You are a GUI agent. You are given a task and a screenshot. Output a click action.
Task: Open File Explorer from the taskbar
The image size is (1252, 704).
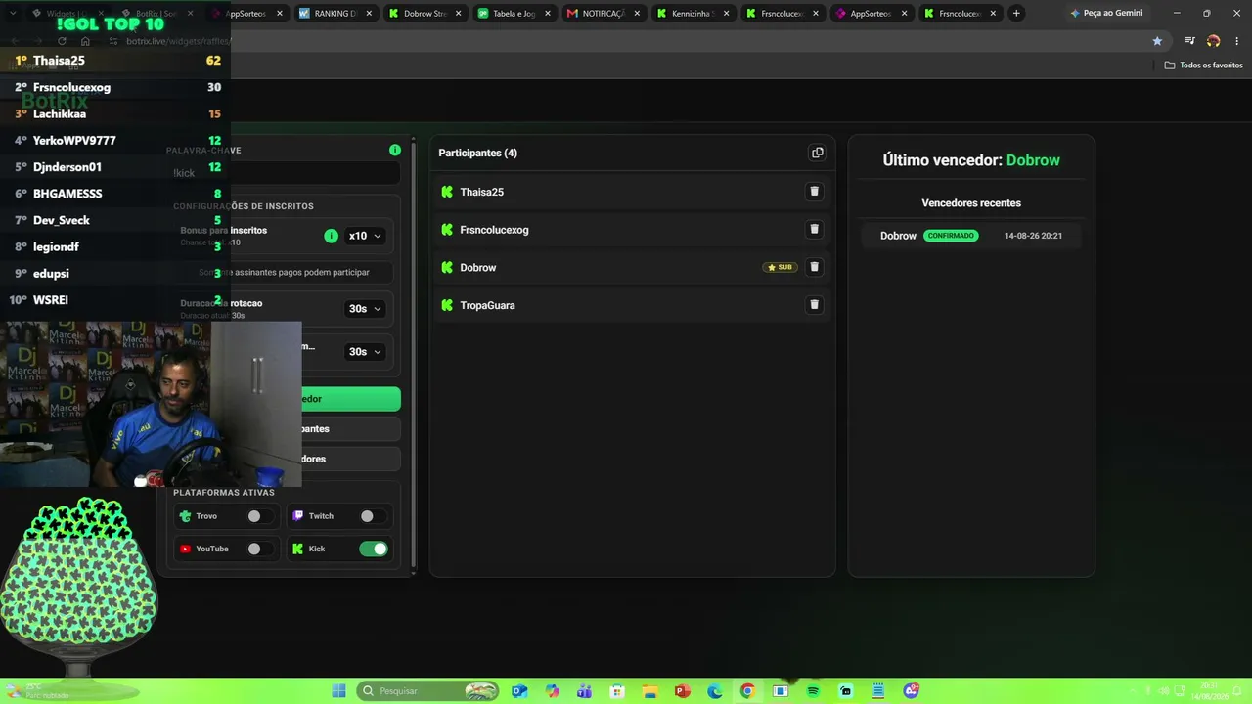click(650, 691)
